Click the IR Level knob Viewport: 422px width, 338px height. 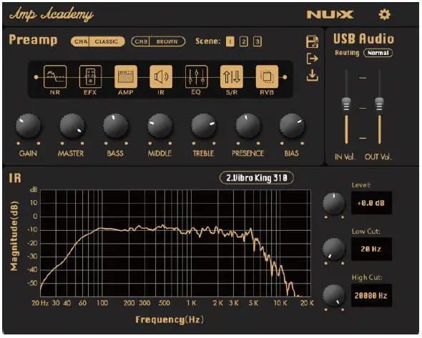(334, 203)
